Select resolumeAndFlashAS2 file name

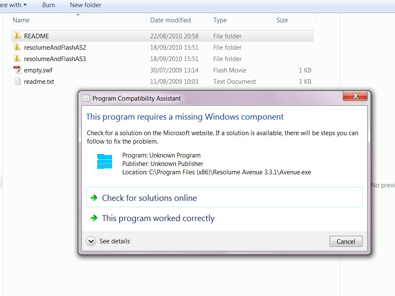[x=55, y=47]
